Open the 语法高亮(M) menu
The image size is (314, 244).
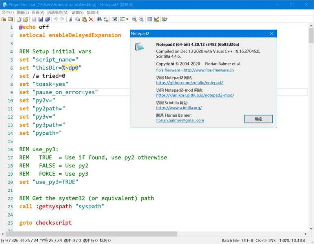pyautogui.click(x=58, y=13)
